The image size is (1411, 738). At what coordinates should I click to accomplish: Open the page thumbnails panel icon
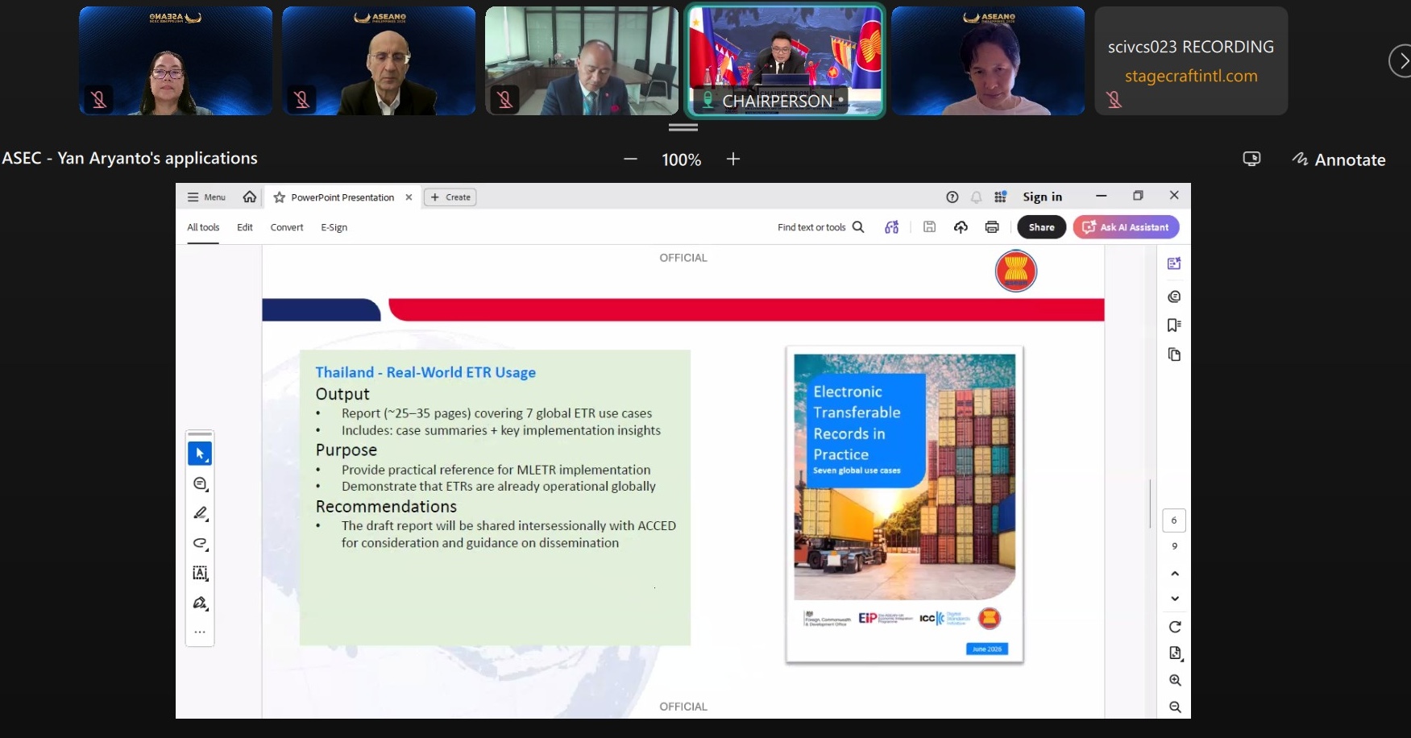coord(1174,354)
